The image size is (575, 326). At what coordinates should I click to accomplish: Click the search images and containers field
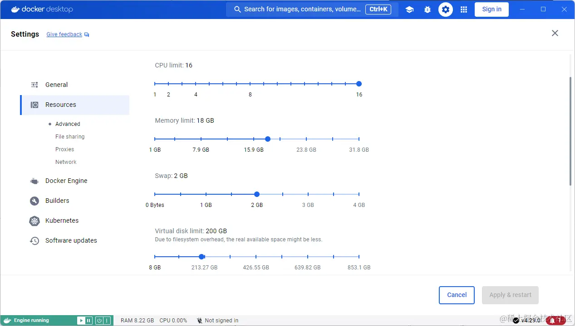point(312,9)
